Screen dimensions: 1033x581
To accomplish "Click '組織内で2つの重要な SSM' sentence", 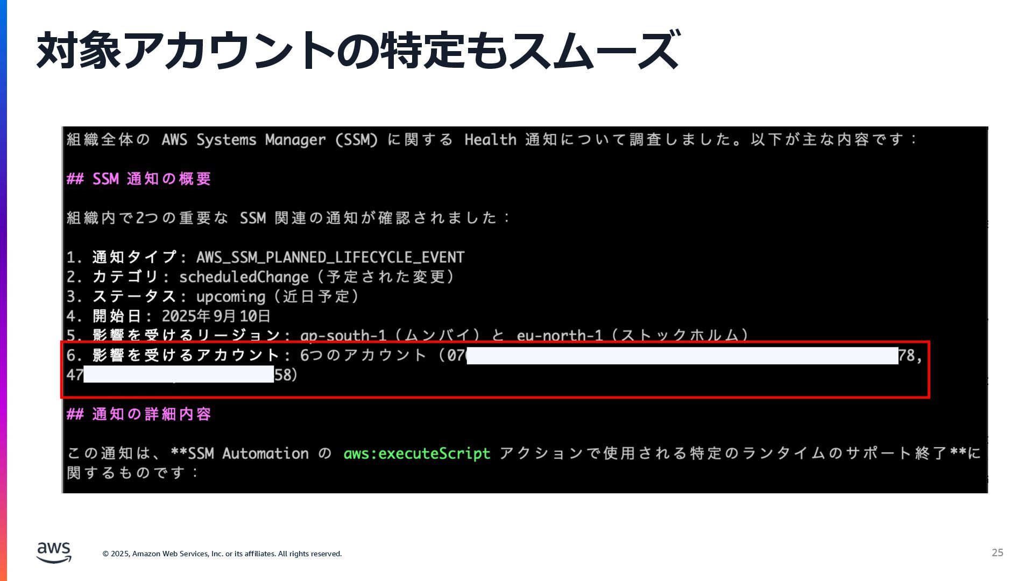I will [x=288, y=218].
